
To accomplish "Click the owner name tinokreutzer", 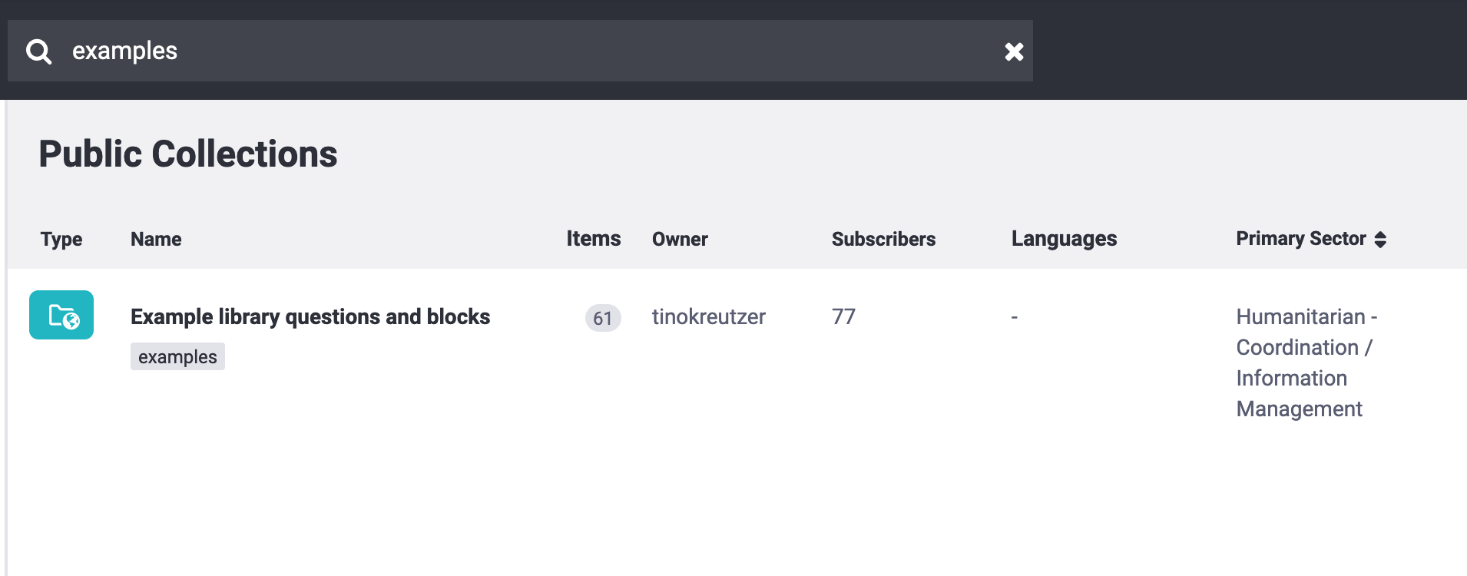I will [x=708, y=316].
